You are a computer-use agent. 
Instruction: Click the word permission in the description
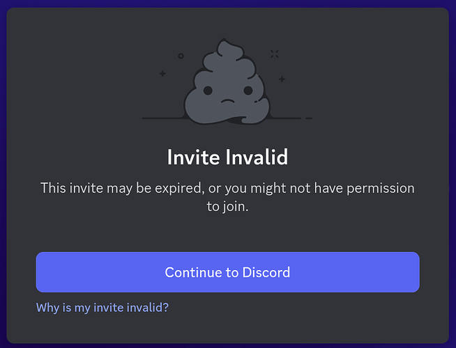point(381,189)
